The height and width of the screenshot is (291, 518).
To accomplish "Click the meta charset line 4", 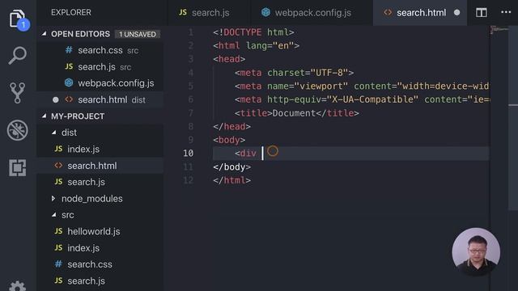I will pyautogui.click(x=294, y=73).
